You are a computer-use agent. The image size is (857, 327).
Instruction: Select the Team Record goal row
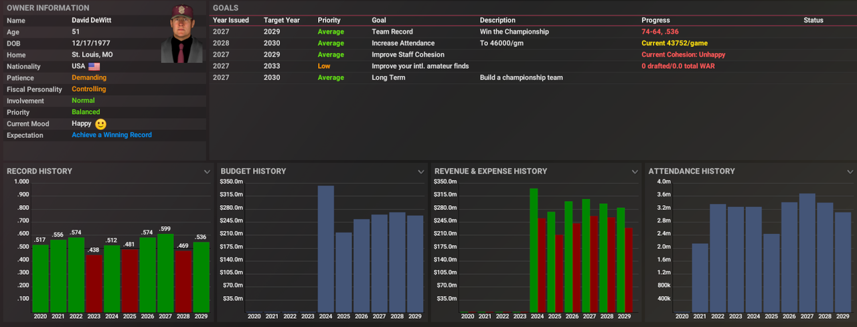[532, 31]
